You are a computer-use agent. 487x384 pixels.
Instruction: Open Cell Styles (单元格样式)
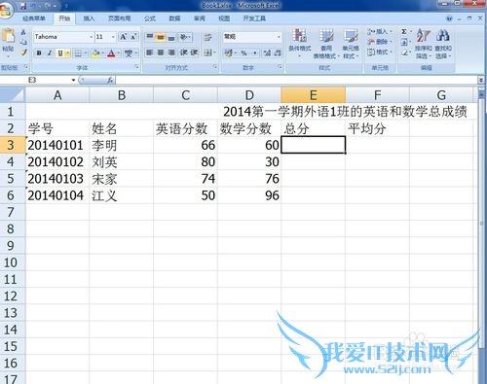pyautogui.click(x=351, y=44)
